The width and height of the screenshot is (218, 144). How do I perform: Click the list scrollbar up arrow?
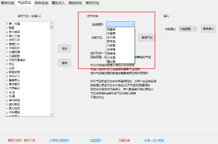tap(52, 23)
